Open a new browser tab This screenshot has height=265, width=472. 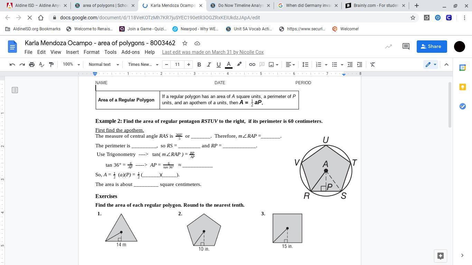417,6
